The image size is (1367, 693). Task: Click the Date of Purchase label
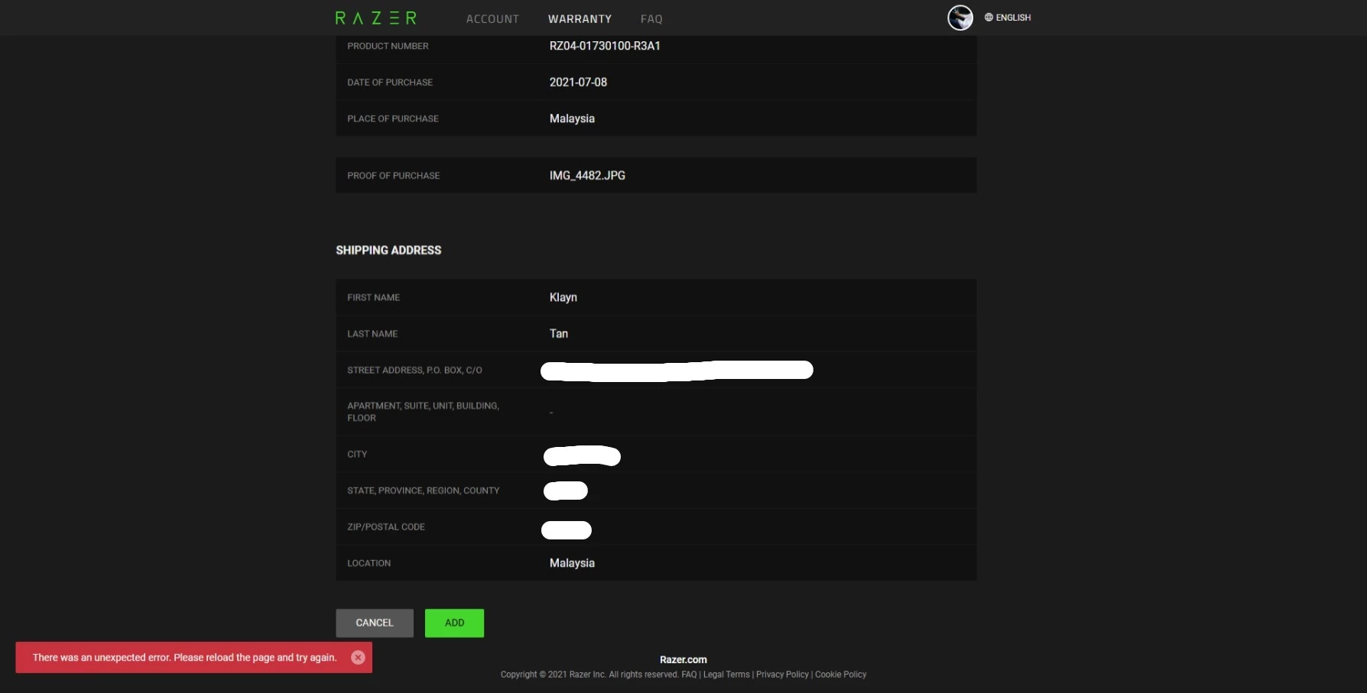[x=390, y=83]
